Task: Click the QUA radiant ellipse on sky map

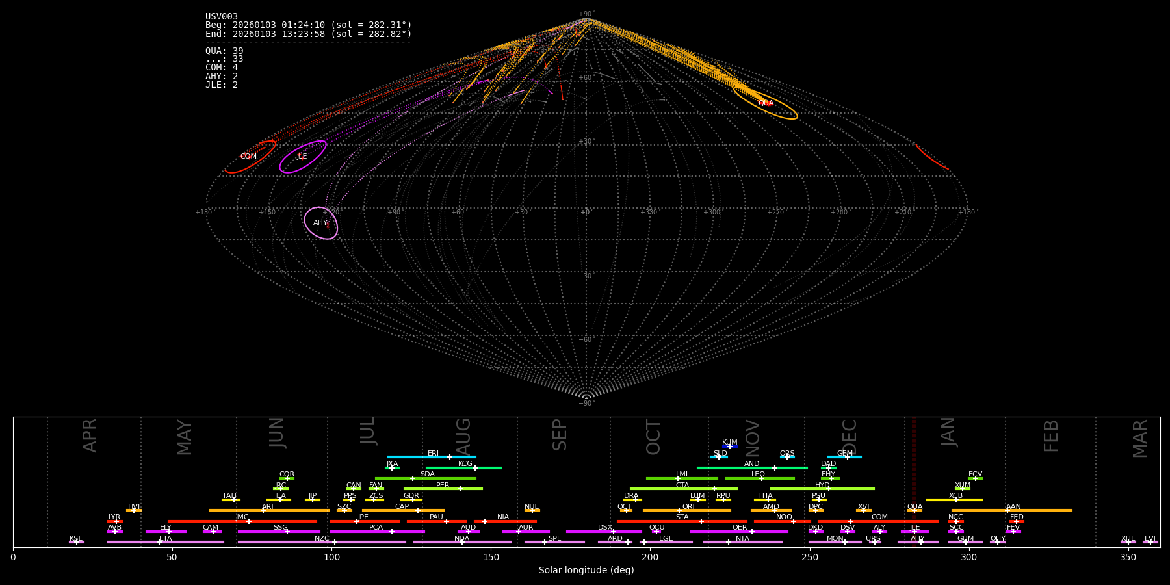Action: pos(766,103)
